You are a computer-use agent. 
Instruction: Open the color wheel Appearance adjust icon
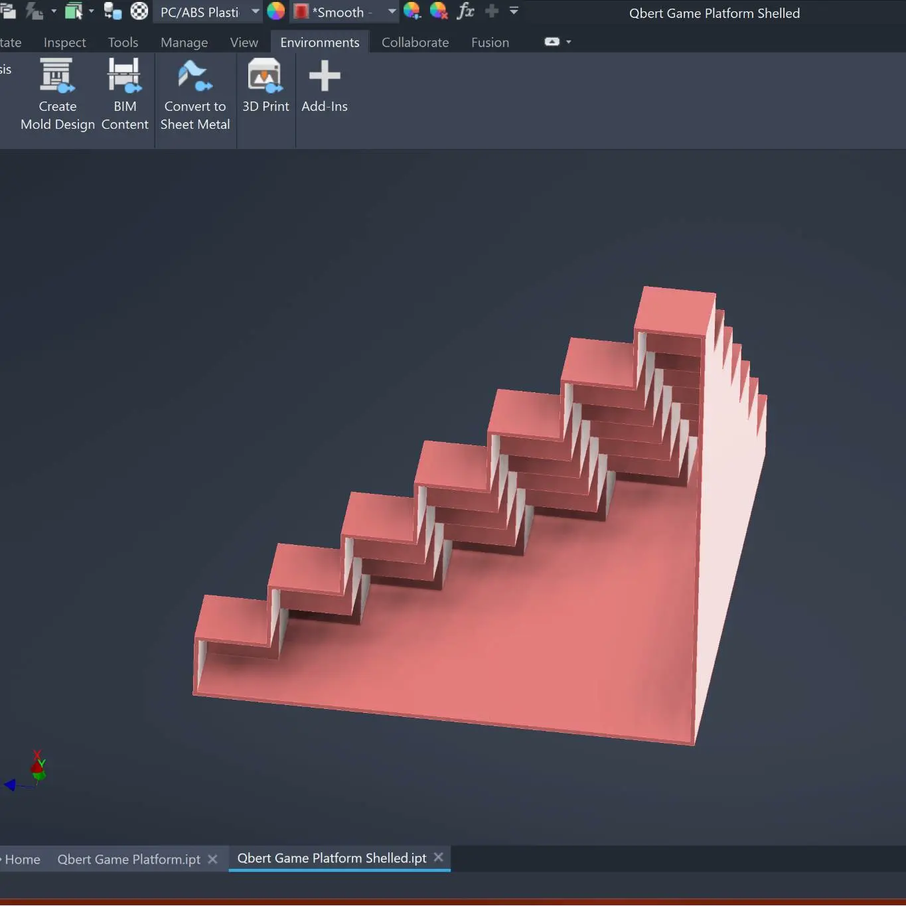(275, 11)
